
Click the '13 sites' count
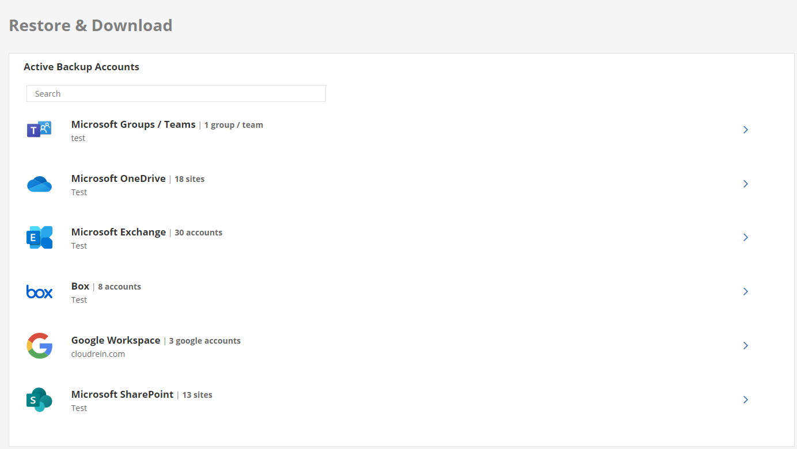[198, 395]
